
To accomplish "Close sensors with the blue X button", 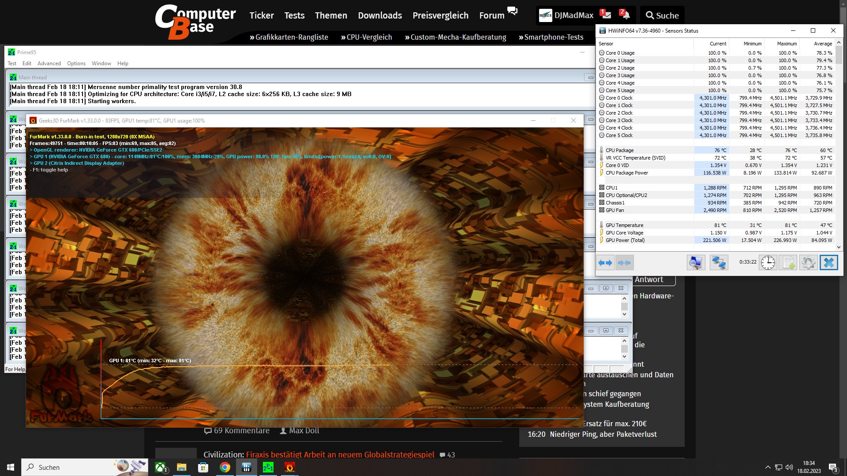I will pos(828,263).
